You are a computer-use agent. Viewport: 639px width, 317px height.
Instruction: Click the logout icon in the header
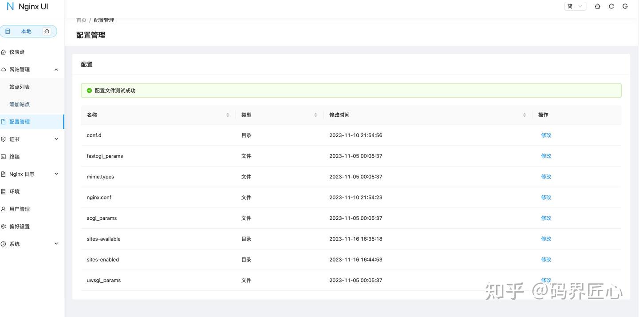click(625, 6)
